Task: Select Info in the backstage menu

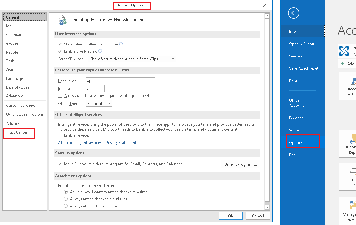Action: click(302, 31)
